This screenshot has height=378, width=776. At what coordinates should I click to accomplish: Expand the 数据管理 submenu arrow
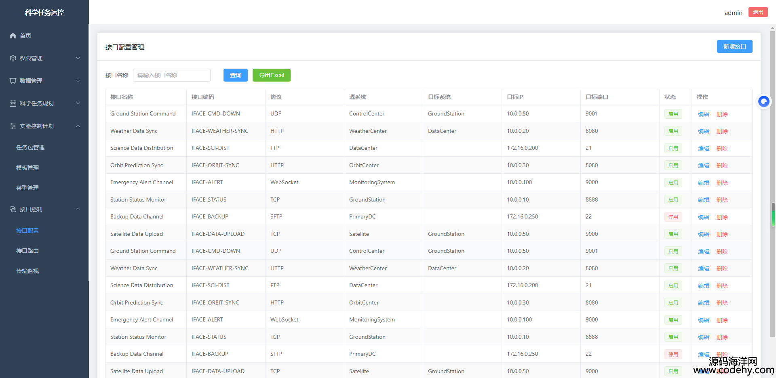[x=78, y=81]
